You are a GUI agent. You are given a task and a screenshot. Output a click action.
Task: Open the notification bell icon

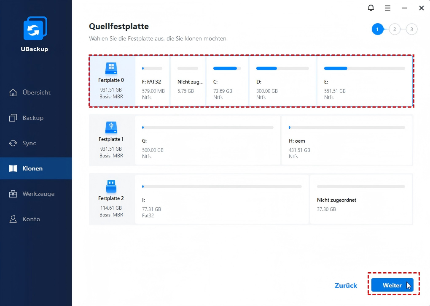tap(371, 8)
